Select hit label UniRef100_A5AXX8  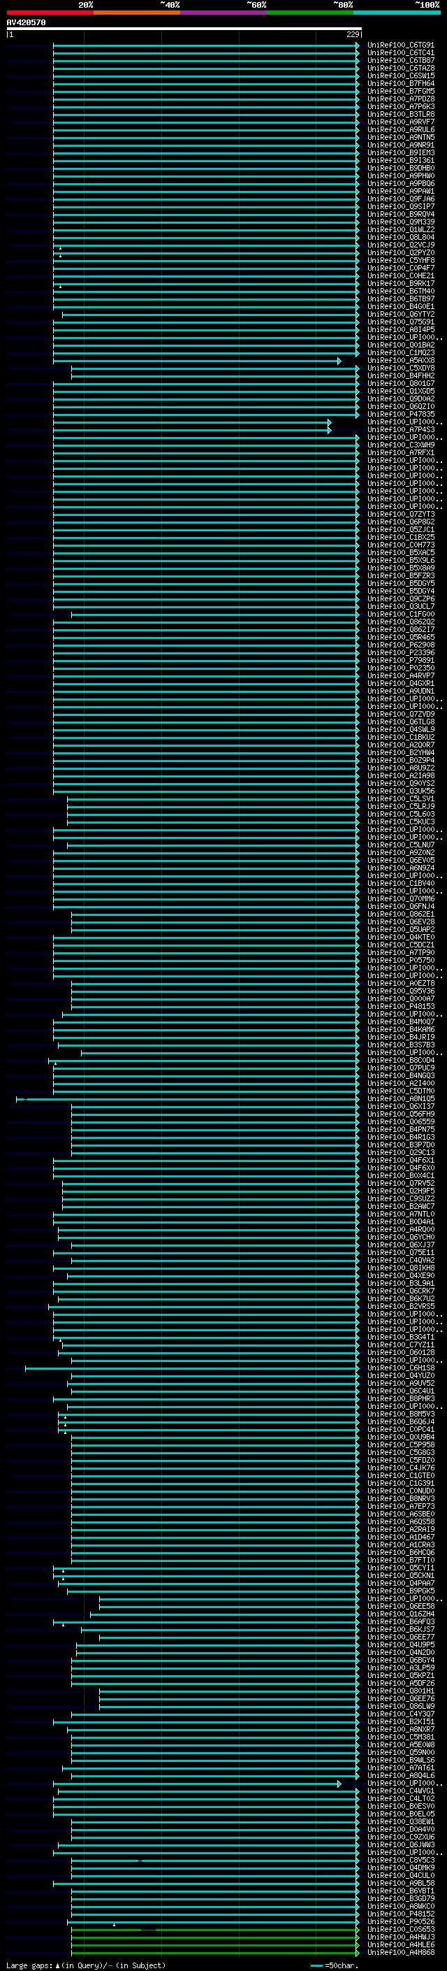click(x=401, y=360)
